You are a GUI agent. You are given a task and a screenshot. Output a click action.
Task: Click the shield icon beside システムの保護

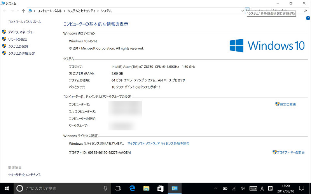[4, 46]
